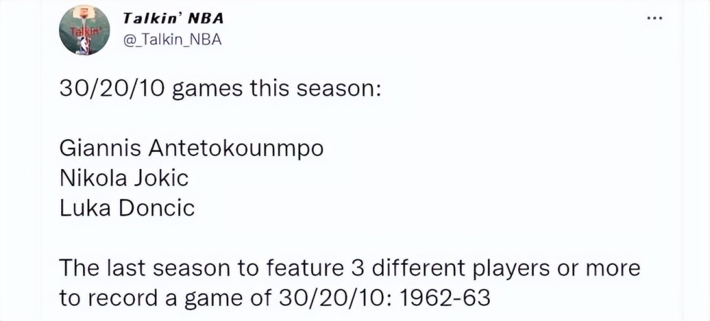Viewport: 710px width, 321px height.
Task: Click the Talkin' NBA profile avatar
Action: point(84,31)
